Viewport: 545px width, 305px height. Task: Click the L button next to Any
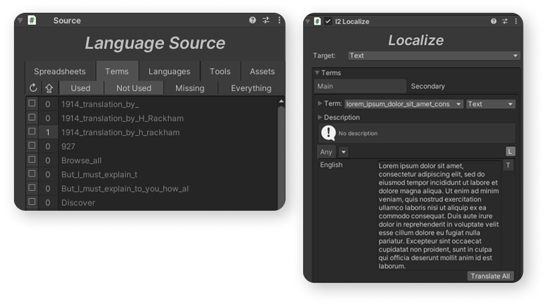click(x=510, y=151)
